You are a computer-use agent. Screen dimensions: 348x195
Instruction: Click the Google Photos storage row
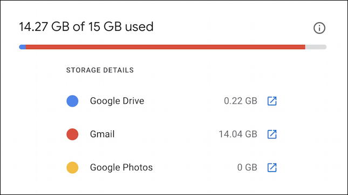click(172, 167)
